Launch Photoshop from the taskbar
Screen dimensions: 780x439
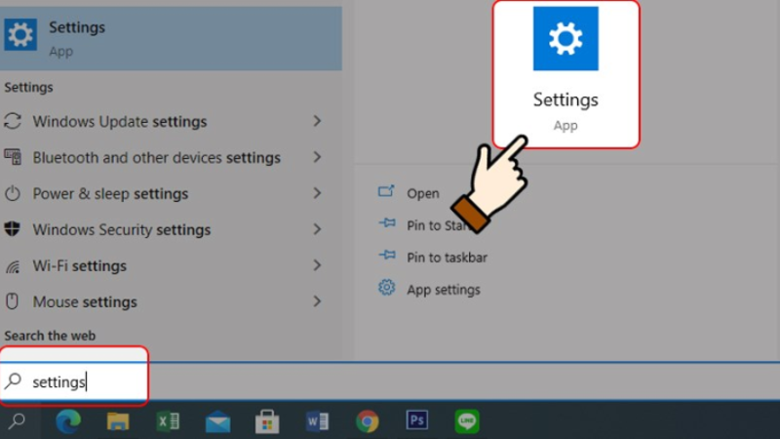point(417,420)
